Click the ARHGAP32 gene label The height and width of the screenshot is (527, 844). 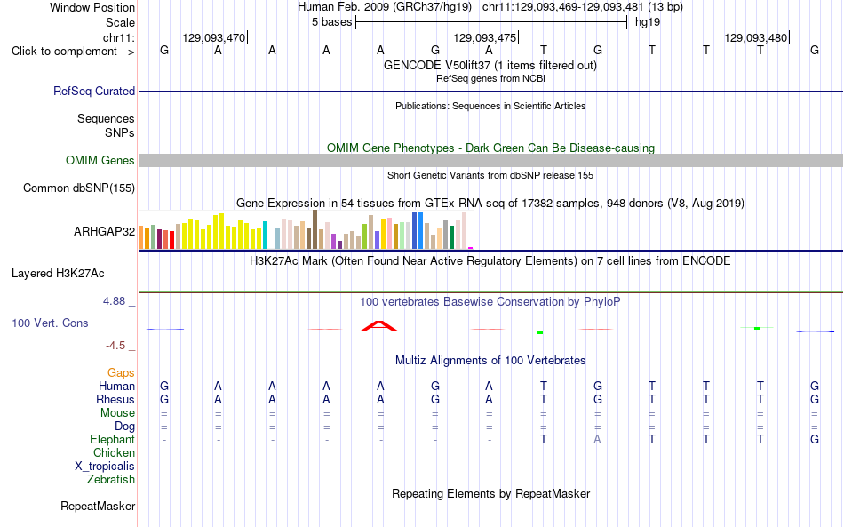(x=104, y=231)
